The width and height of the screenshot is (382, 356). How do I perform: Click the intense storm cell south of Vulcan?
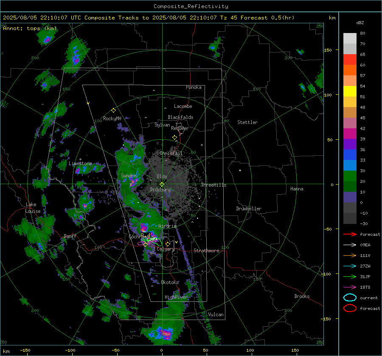click(x=167, y=334)
